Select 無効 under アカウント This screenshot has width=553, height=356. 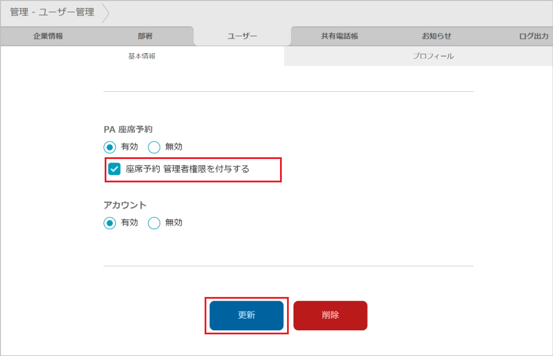[154, 223]
